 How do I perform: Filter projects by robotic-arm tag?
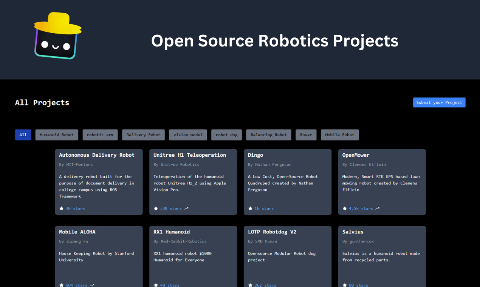[100, 135]
